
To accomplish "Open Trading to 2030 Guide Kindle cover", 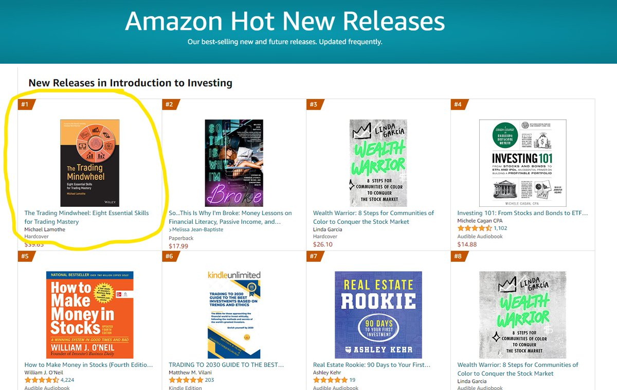I will tap(234, 315).
